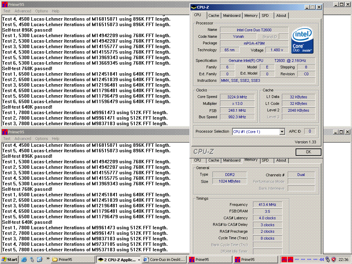Click APIC ID value field
The image size is (352, 264).
(310, 131)
